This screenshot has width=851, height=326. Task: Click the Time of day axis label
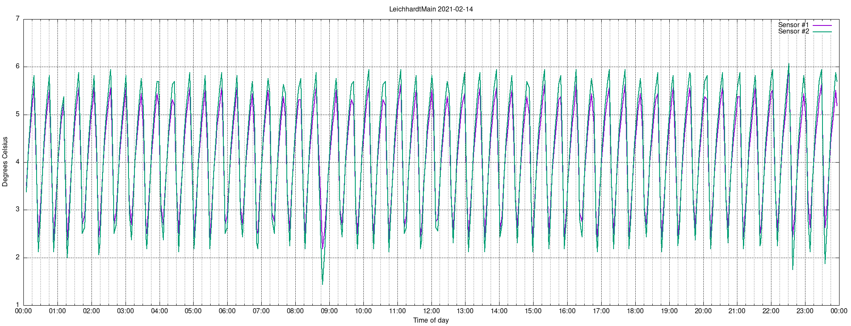click(431, 320)
